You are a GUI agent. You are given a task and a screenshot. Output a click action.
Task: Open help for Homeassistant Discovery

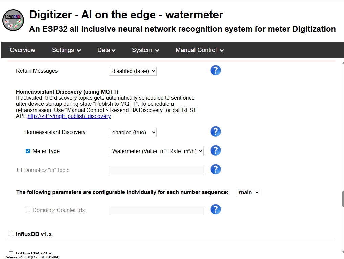click(x=215, y=132)
